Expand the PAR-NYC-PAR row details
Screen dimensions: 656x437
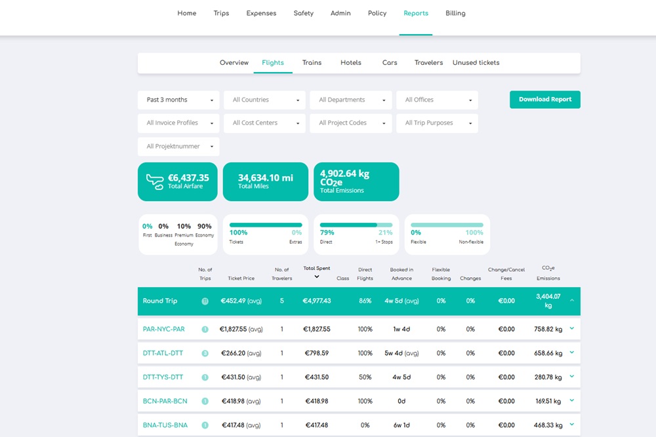pos(571,329)
